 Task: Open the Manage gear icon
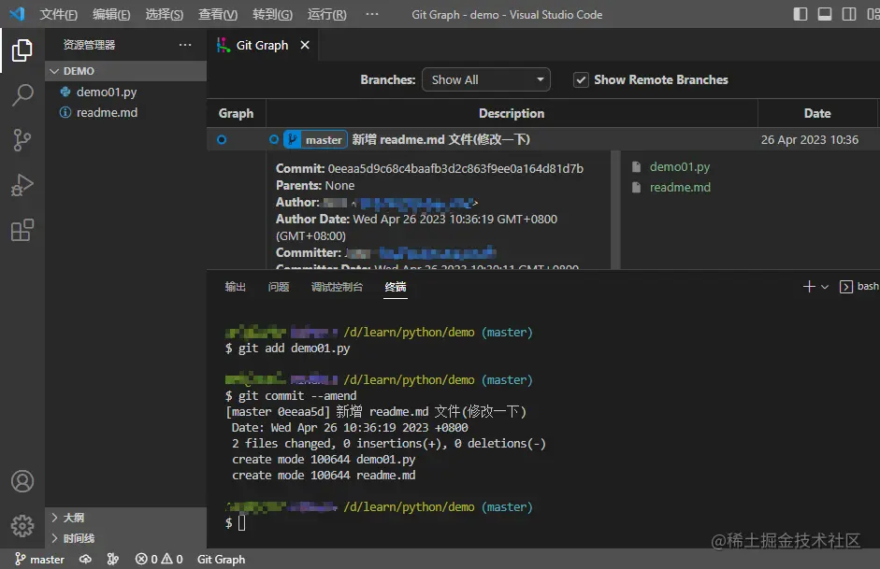click(22, 525)
